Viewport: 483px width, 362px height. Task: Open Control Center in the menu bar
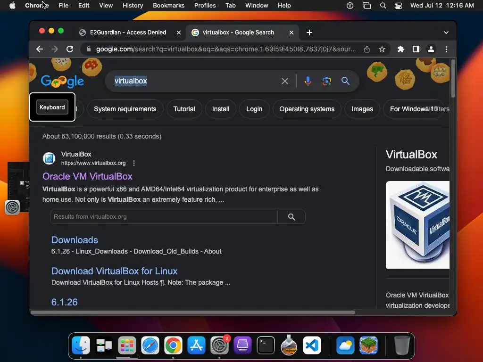pyautogui.click(x=399, y=6)
